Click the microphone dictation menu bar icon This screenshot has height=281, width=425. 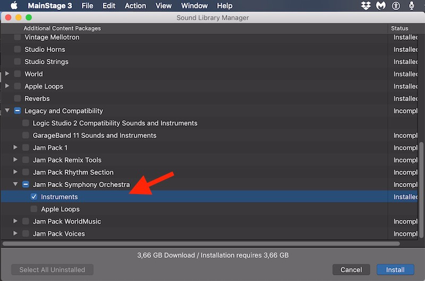coord(411,6)
